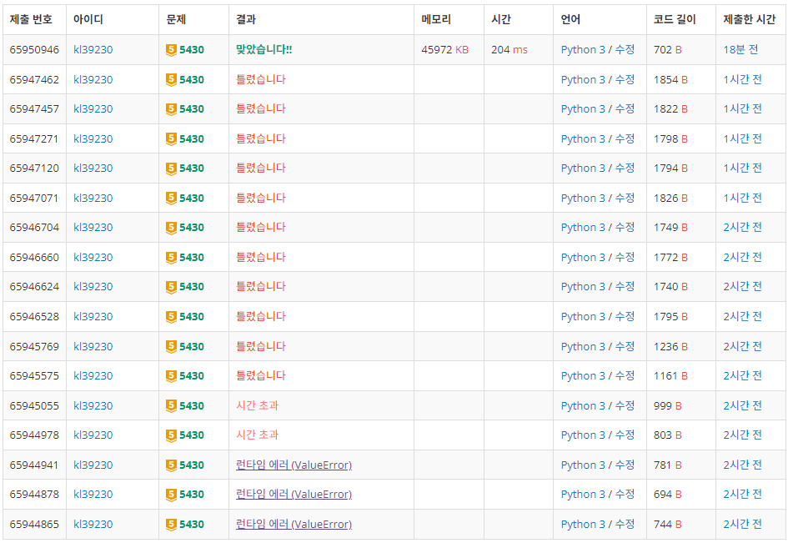The width and height of the screenshot is (793, 543).
Task: Click the code length 744 B
Action: point(668,524)
